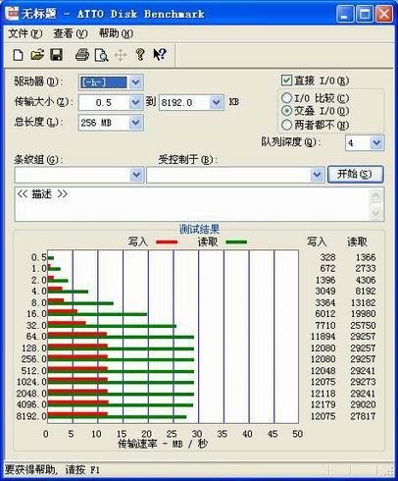Select the I/O 比较 radio option
Screen dimensions: 398x481
[286, 98]
